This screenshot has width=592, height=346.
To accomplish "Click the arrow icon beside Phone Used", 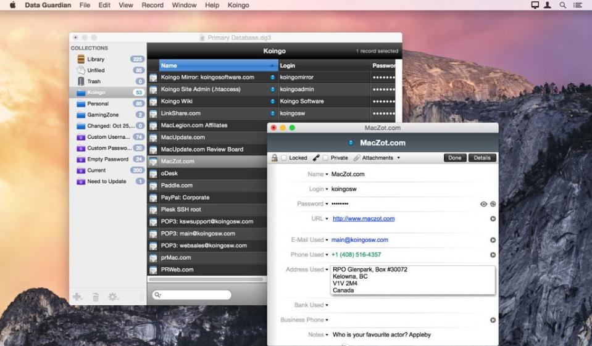I will (x=493, y=255).
